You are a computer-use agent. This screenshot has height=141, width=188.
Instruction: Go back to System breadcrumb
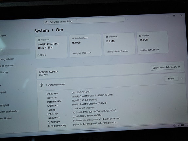[x=42, y=31]
